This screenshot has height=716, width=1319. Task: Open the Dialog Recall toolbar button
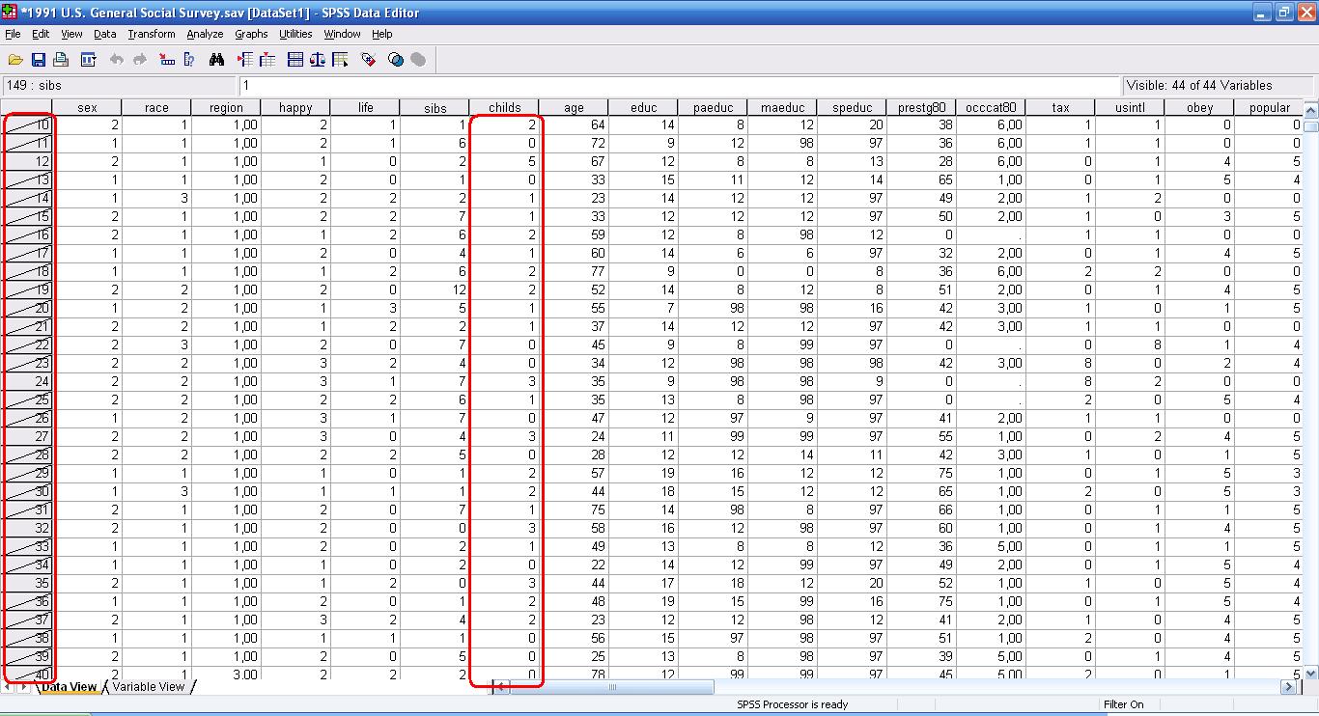[88, 60]
